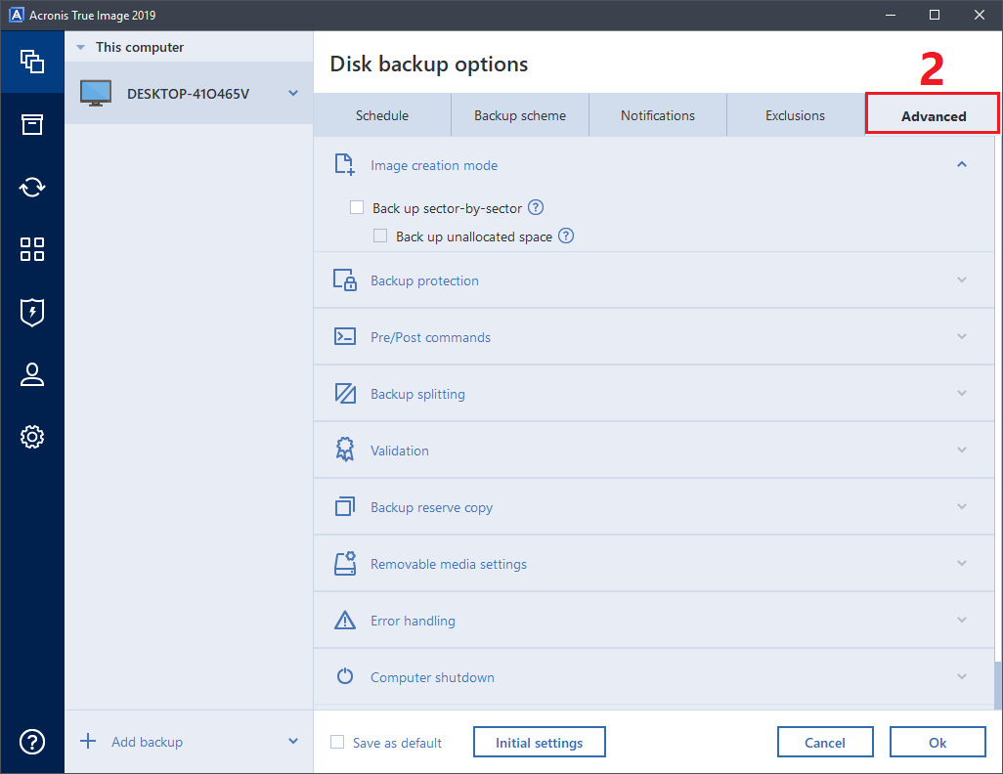Image resolution: width=1003 pixels, height=774 pixels.
Task: Click the Backup protection lock icon
Action: click(x=345, y=280)
